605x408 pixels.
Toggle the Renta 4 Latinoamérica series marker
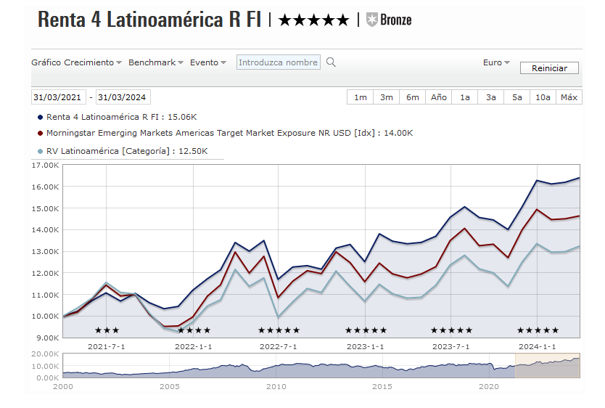39,116
